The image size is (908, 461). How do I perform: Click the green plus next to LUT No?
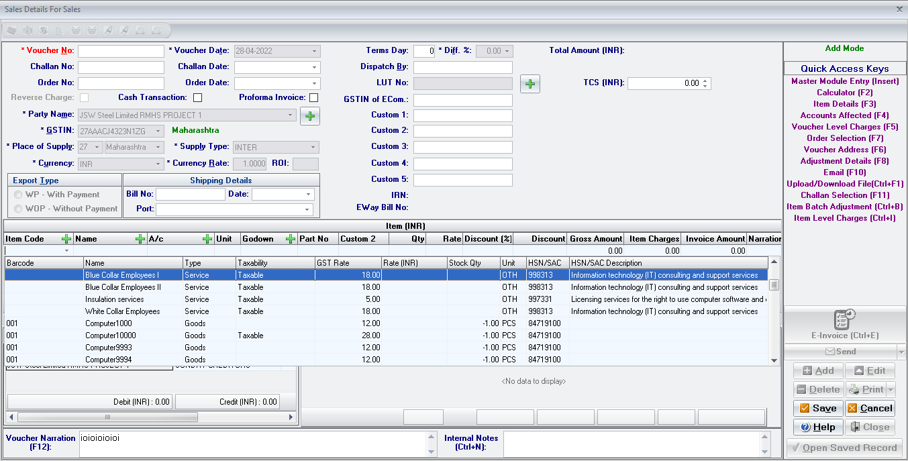pyautogui.click(x=530, y=83)
